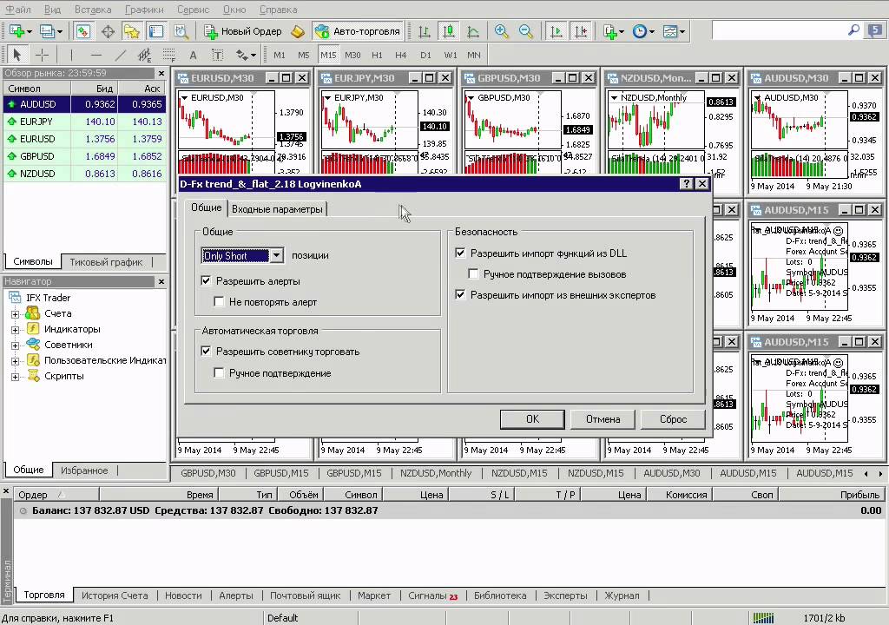Image resolution: width=889 pixels, height=625 pixels.
Task: Open the Файл menu
Action: 18,10
